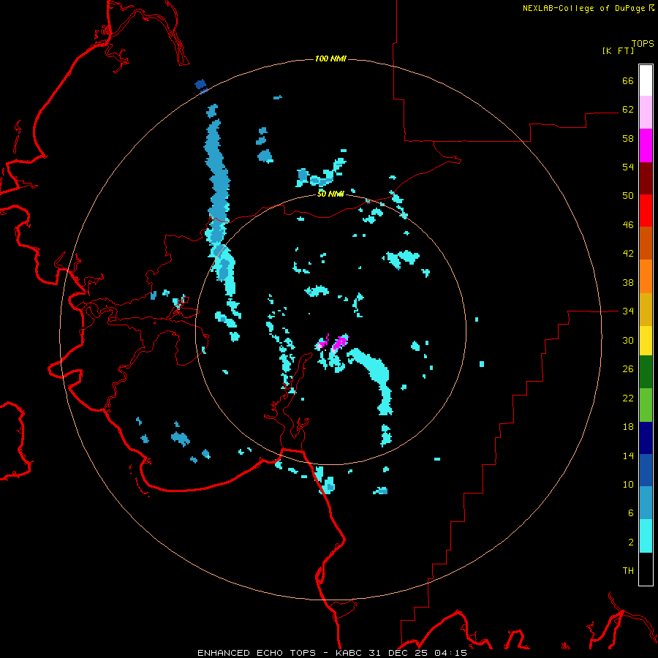Select the medium royal blue legend swatch

click(x=646, y=470)
